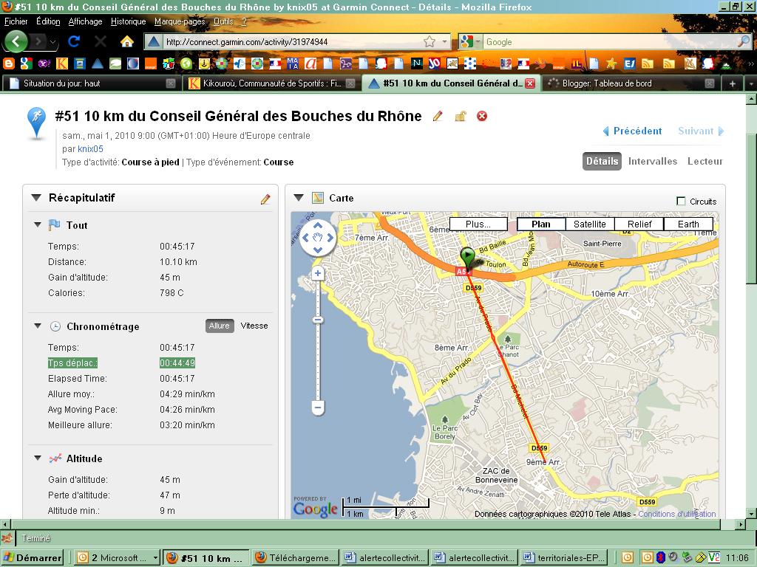Collapse the Altitude section
Image resolution: width=757 pixels, height=567 pixels.
point(38,458)
